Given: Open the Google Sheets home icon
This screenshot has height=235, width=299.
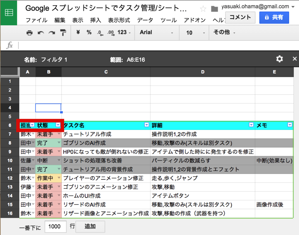Looking at the screenshot, I should point(9,13).
